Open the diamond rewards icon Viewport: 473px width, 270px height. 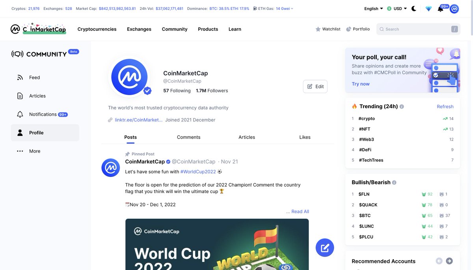pos(428,9)
